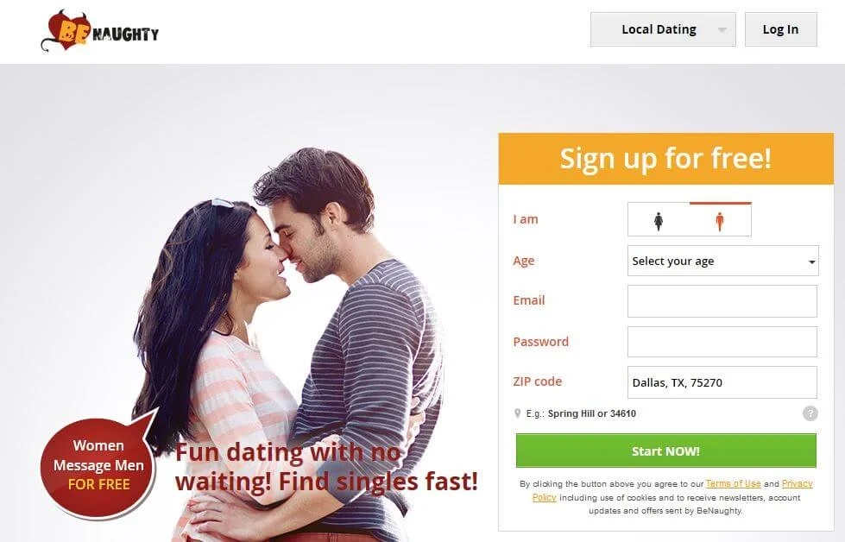Focus the Password input field
The height and width of the screenshot is (542, 845).
tap(722, 342)
